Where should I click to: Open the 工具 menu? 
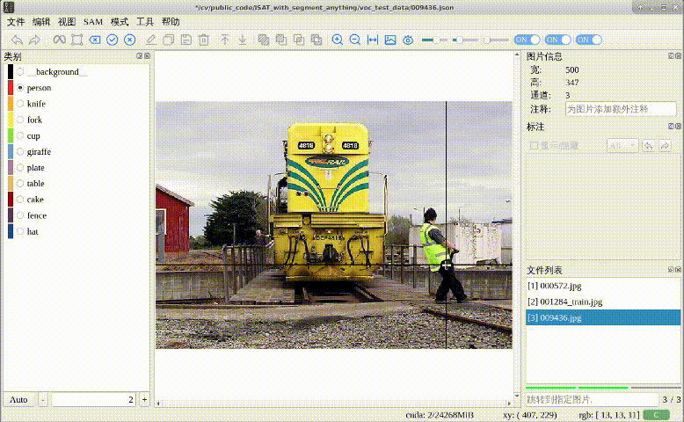pyautogui.click(x=145, y=22)
